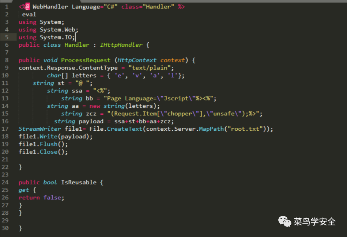Click the "HttpContext" parameter type
Screen dimensions: 347x237
coord(137,60)
